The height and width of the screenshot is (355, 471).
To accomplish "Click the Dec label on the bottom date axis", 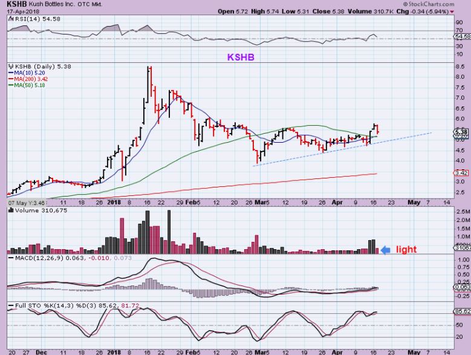I will 42,353.
